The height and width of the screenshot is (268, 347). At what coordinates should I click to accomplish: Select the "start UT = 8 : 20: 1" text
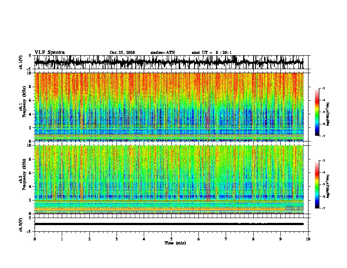pyautogui.click(x=212, y=53)
